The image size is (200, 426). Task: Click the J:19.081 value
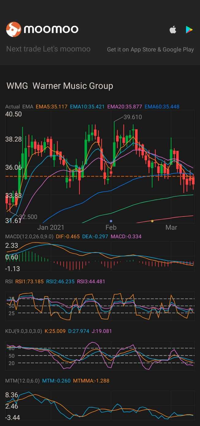(x=102, y=331)
